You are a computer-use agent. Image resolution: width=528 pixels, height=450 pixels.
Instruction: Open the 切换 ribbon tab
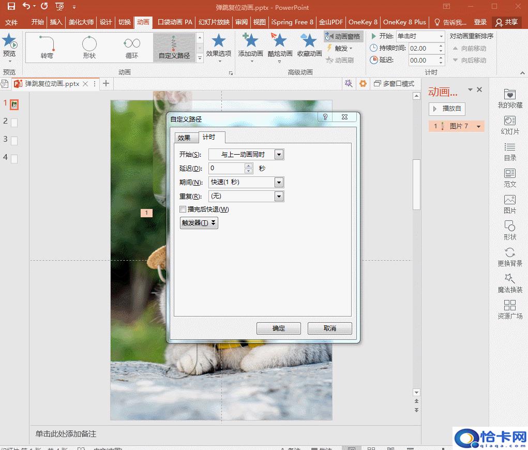[x=124, y=22]
